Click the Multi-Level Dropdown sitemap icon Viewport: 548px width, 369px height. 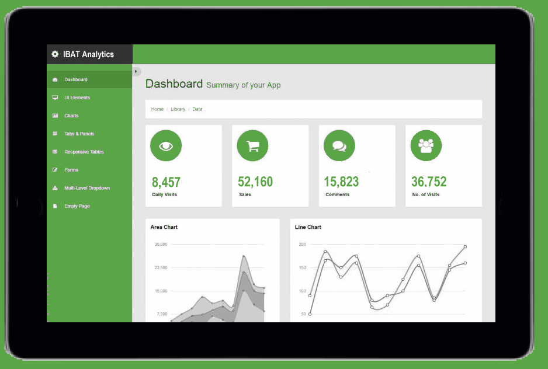point(55,188)
